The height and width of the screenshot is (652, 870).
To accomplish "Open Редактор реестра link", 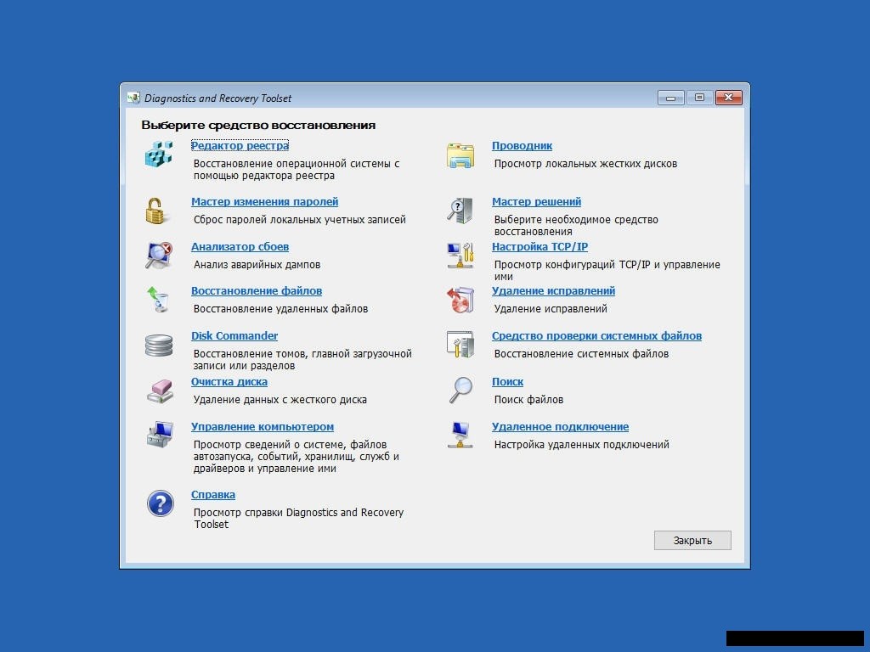I will point(240,146).
